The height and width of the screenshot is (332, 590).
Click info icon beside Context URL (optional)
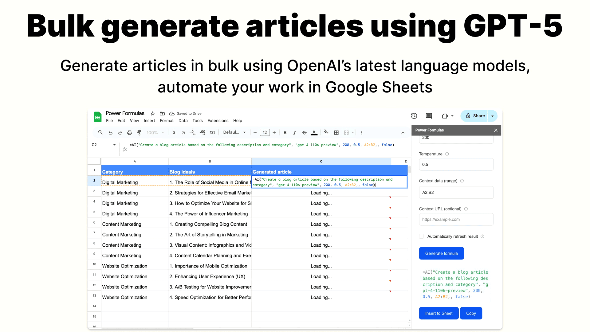[466, 209]
